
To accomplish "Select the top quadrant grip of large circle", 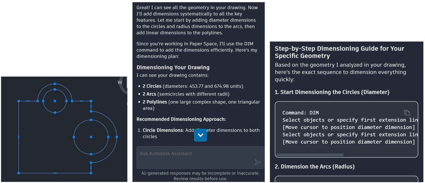I will pos(91,120).
